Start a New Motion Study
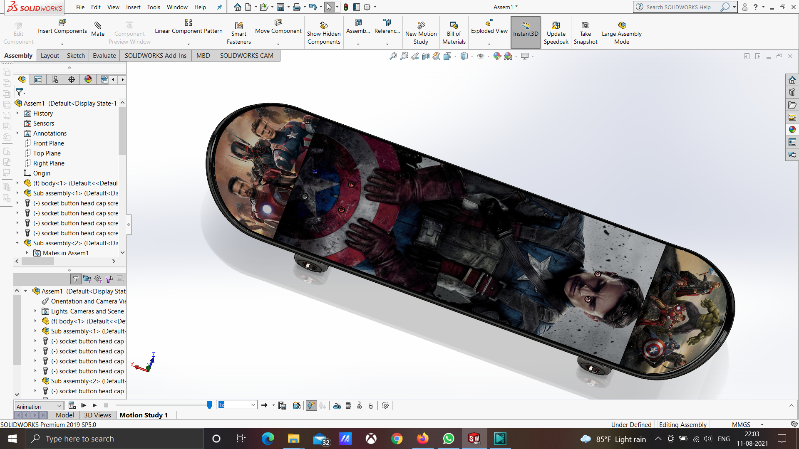Screen dimensions: 799x449 [x=421, y=32]
